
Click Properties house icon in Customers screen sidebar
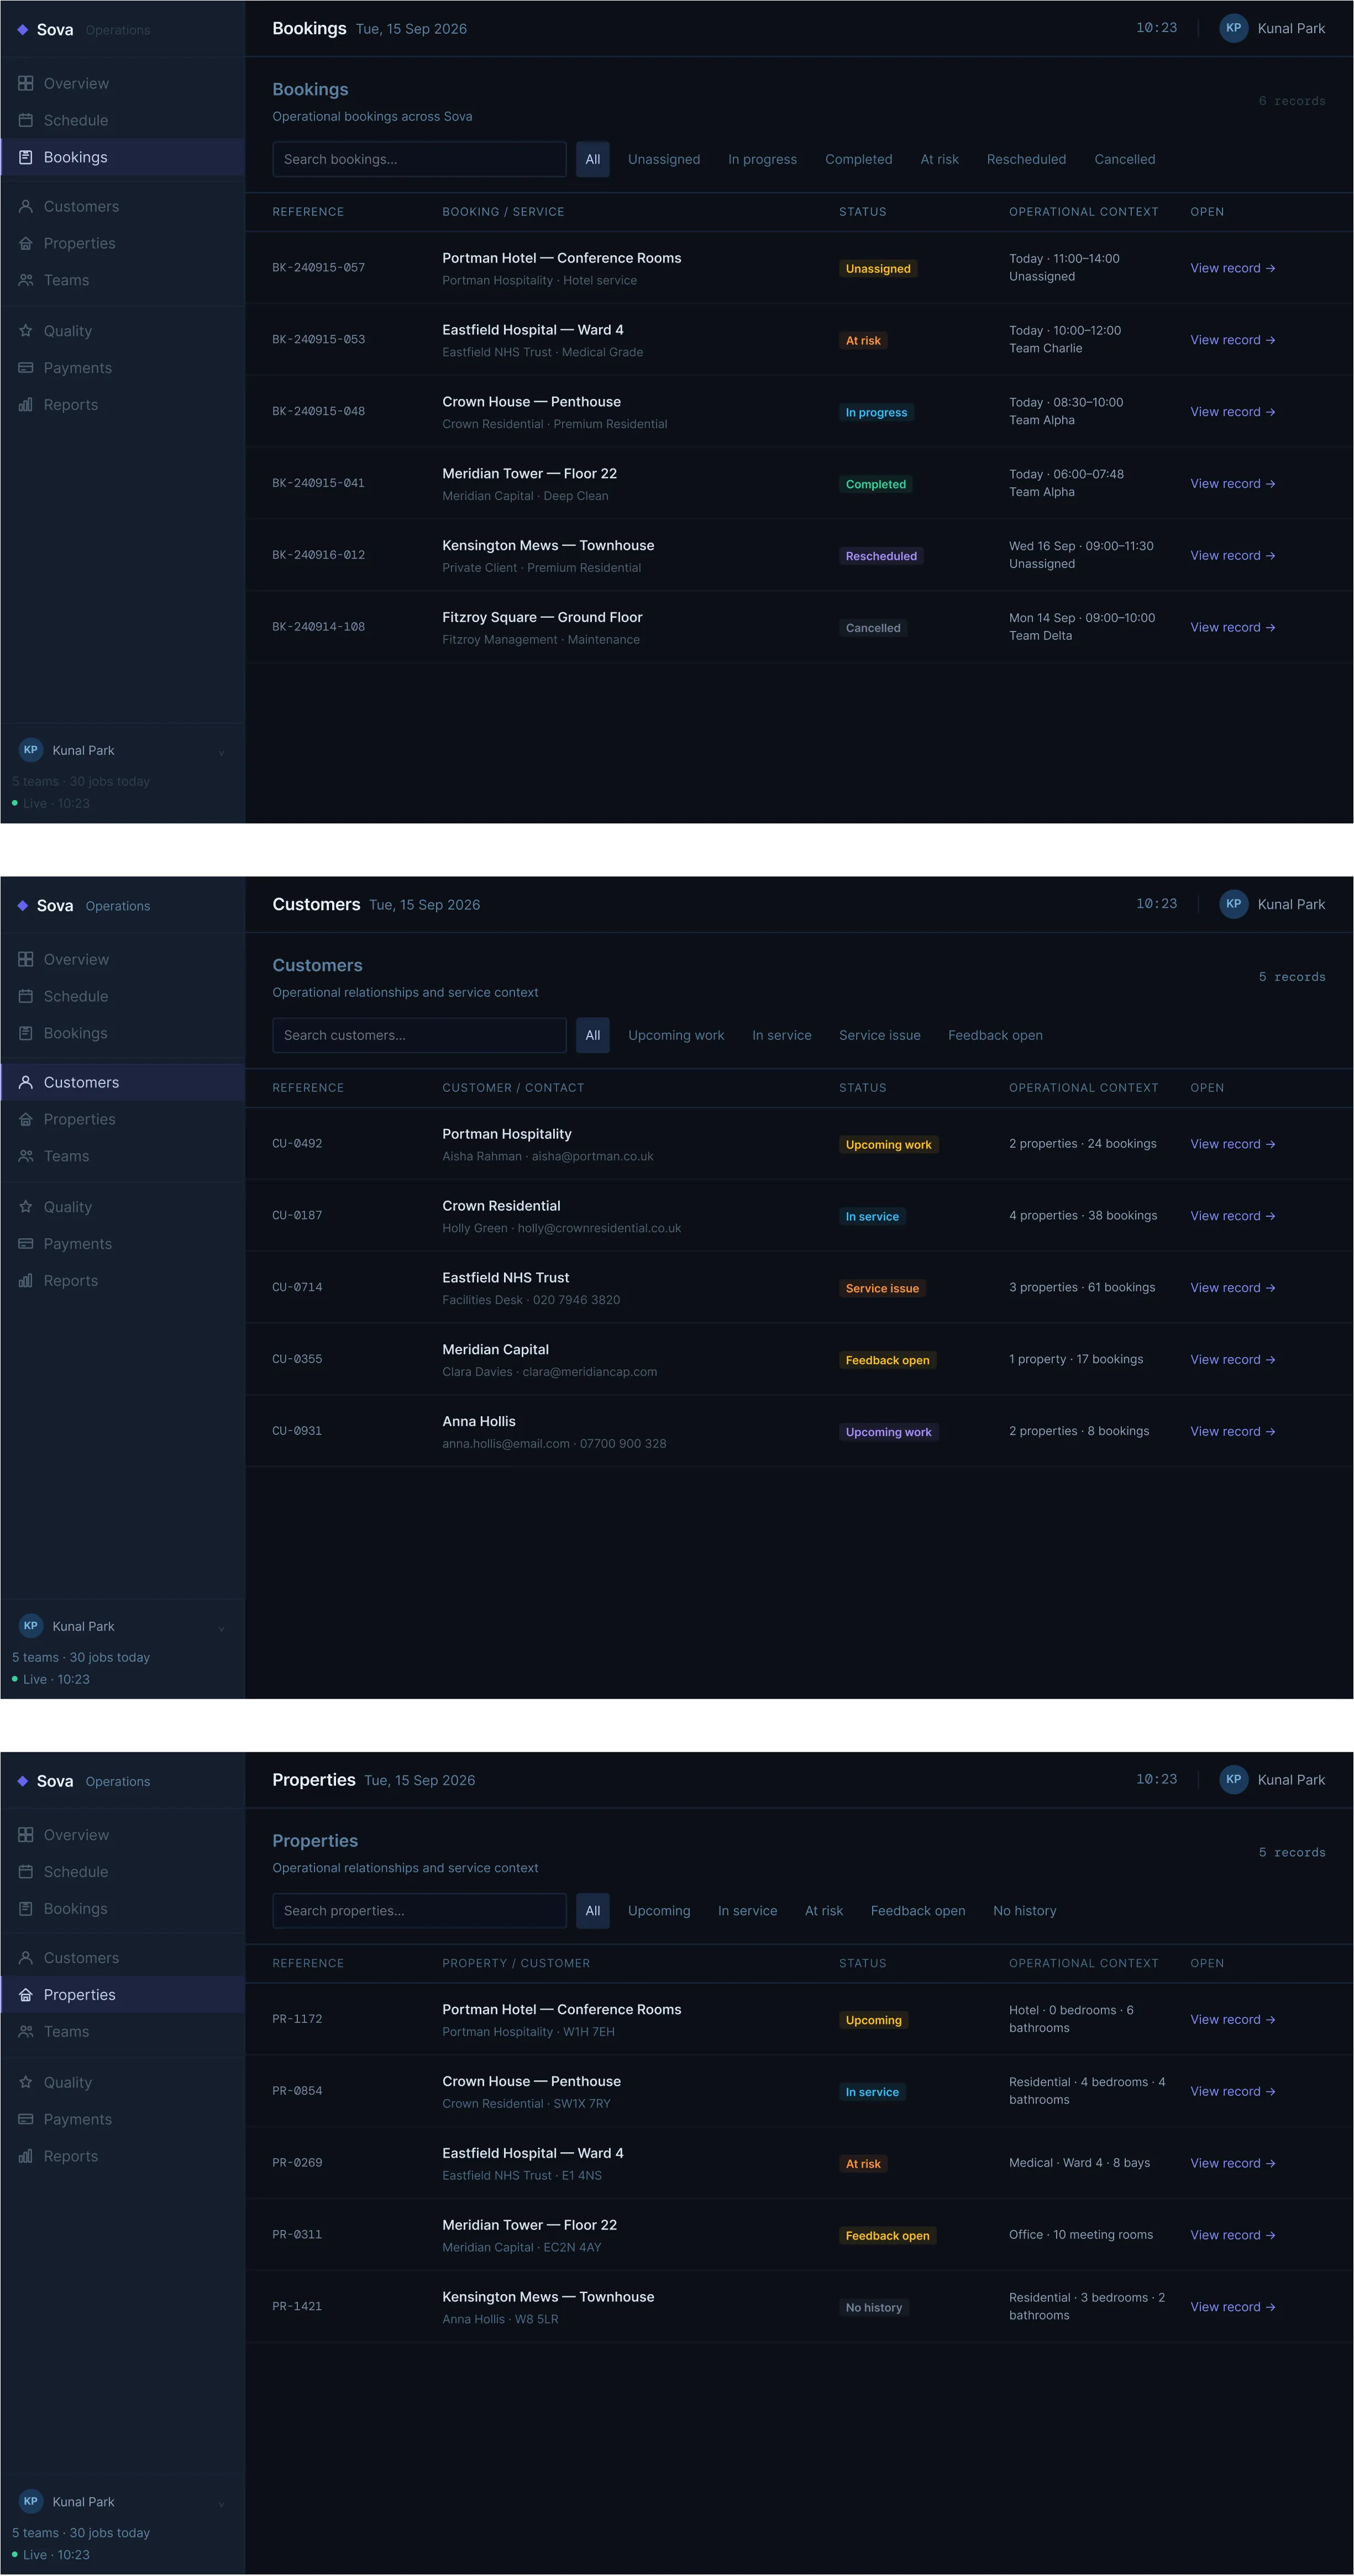(x=26, y=1120)
